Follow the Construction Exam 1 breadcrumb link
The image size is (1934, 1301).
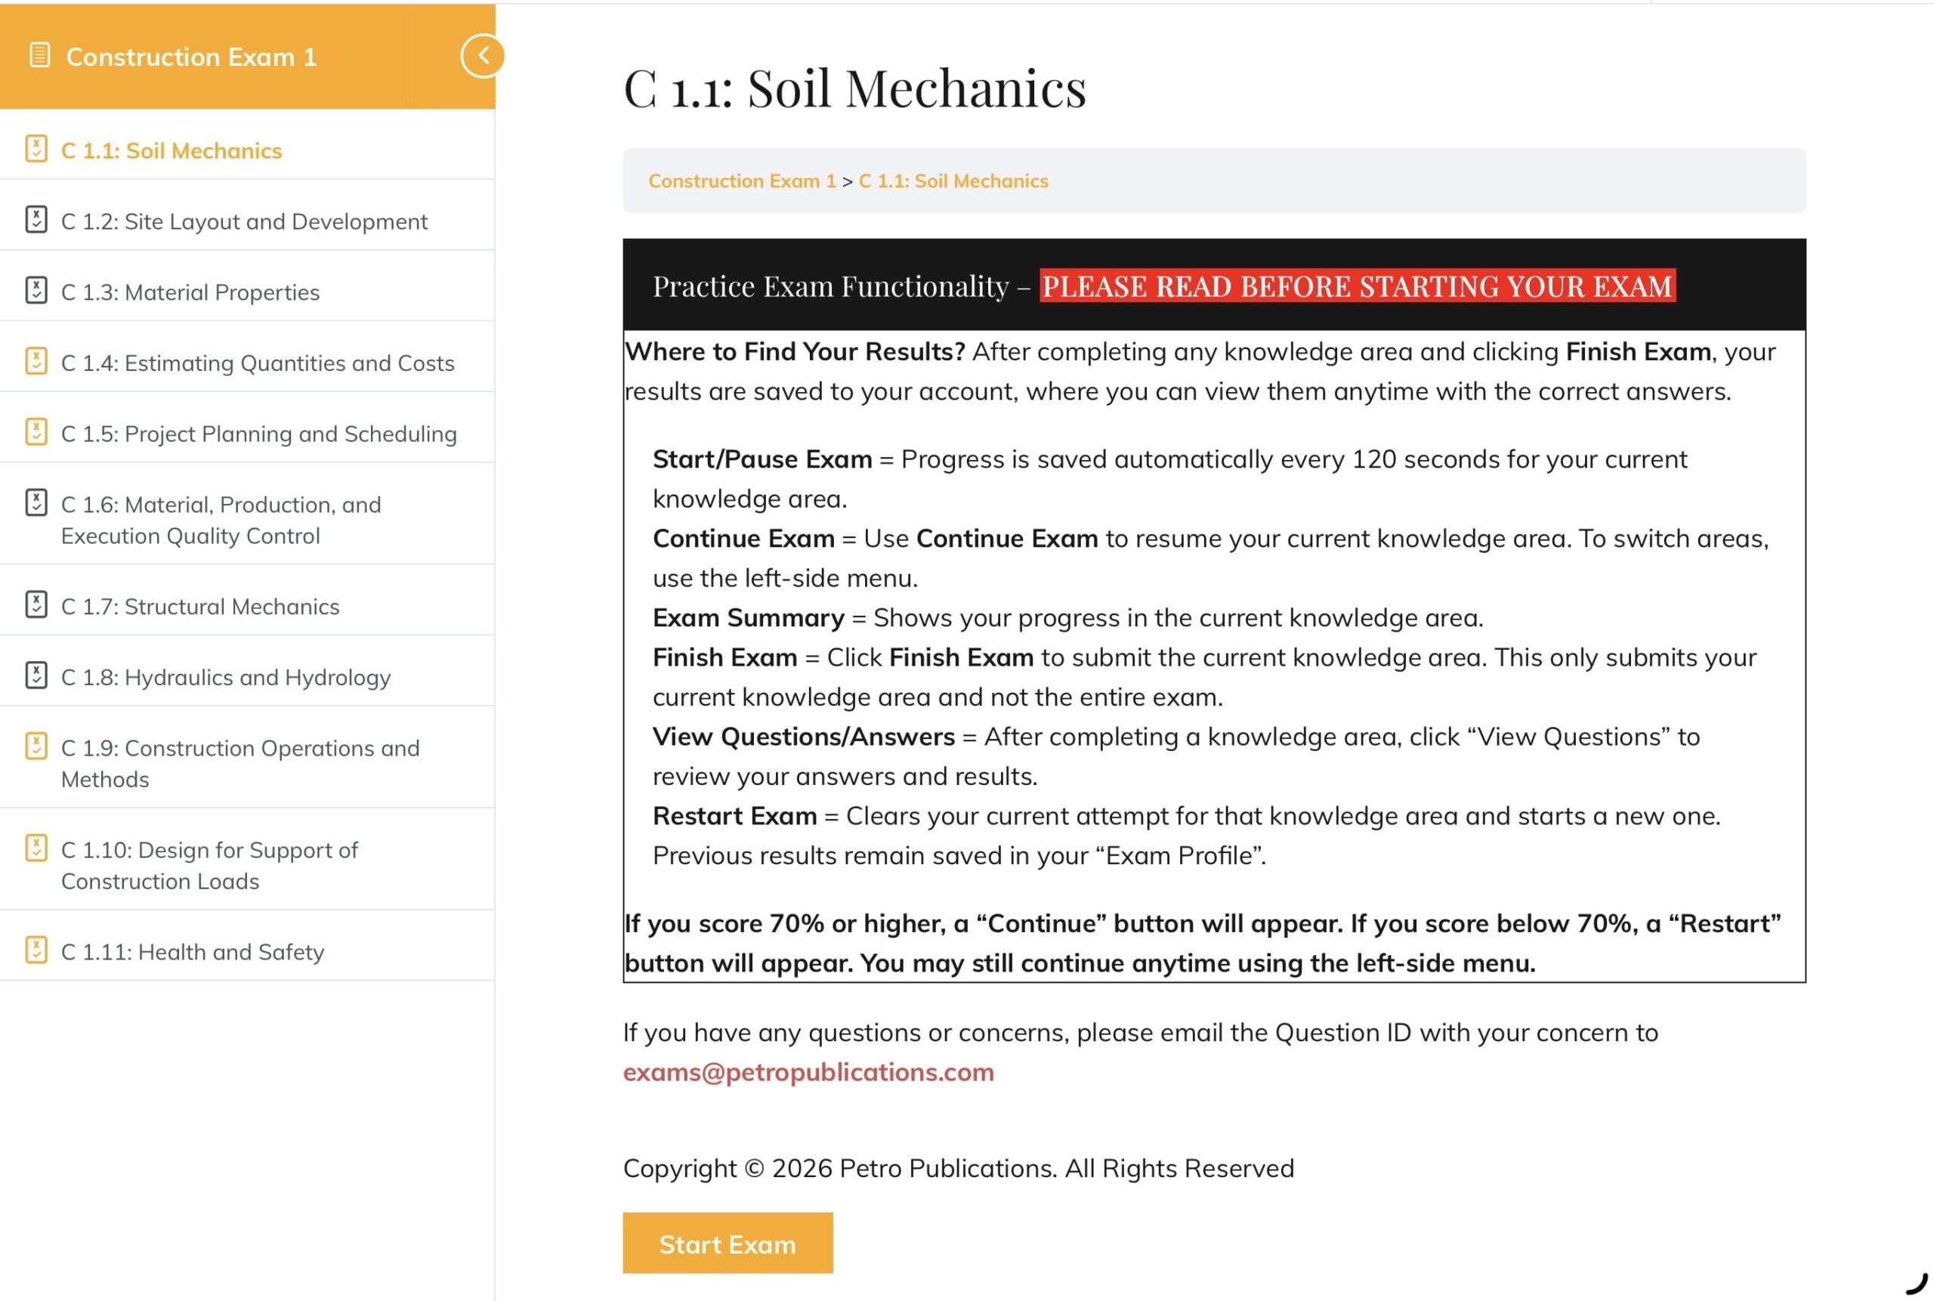[x=742, y=181]
